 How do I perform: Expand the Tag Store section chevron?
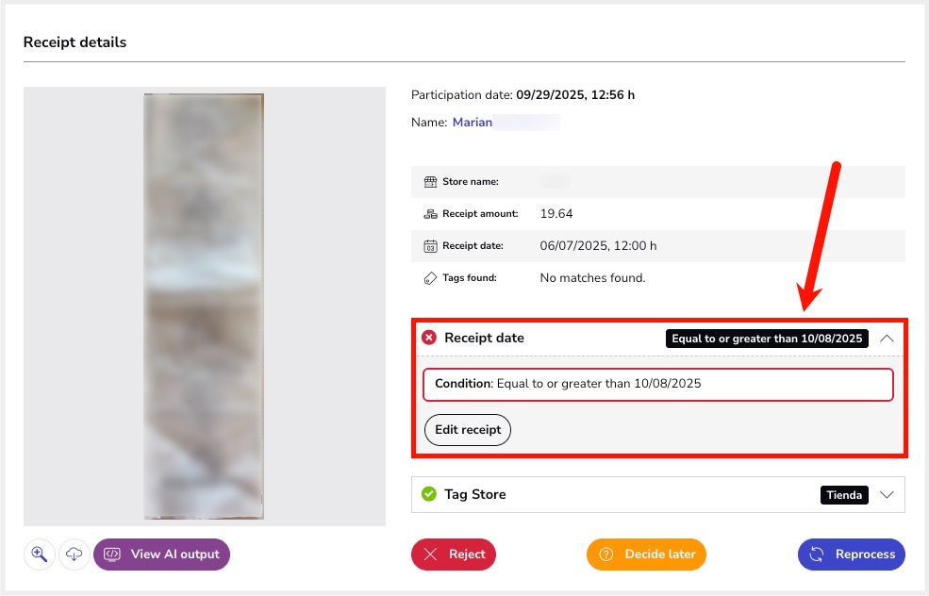point(887,494)
